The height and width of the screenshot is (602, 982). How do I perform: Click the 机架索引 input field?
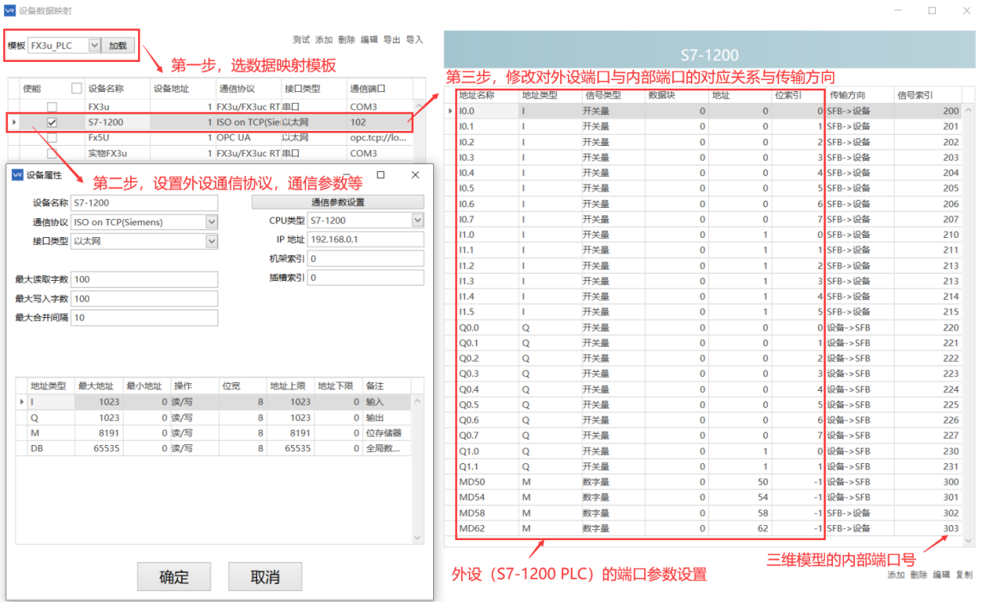(366, 259)
